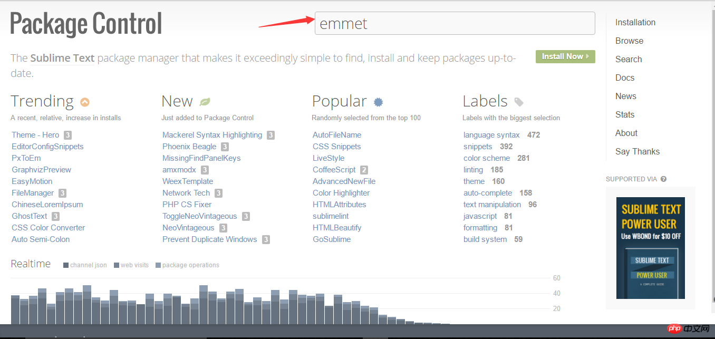Click the 2 badge next to CoffeeScript
The height and width of the screenshot is (339, 715).
coord(364,170)
